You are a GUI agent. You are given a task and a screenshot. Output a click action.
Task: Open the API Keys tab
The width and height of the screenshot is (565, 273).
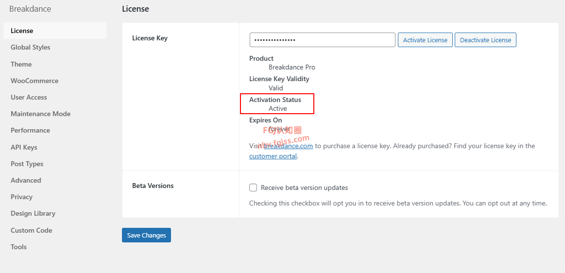tap(24, 147)
